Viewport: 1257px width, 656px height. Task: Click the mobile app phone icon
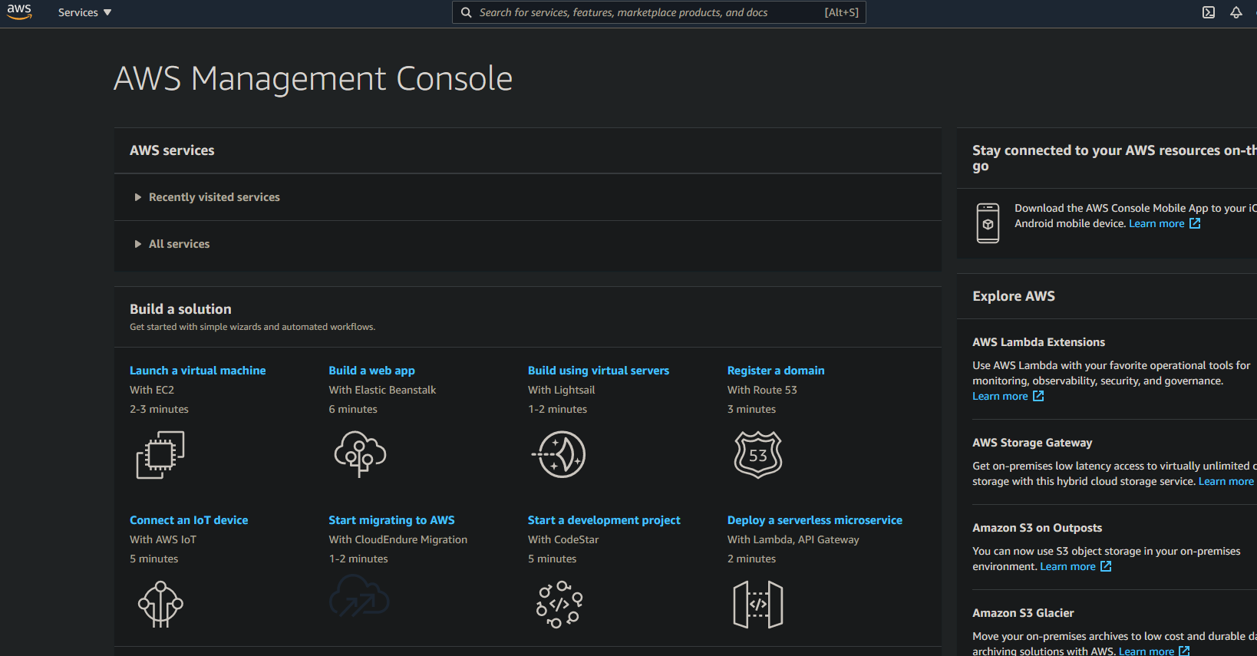pyautogui.click(x=988, y=223)
